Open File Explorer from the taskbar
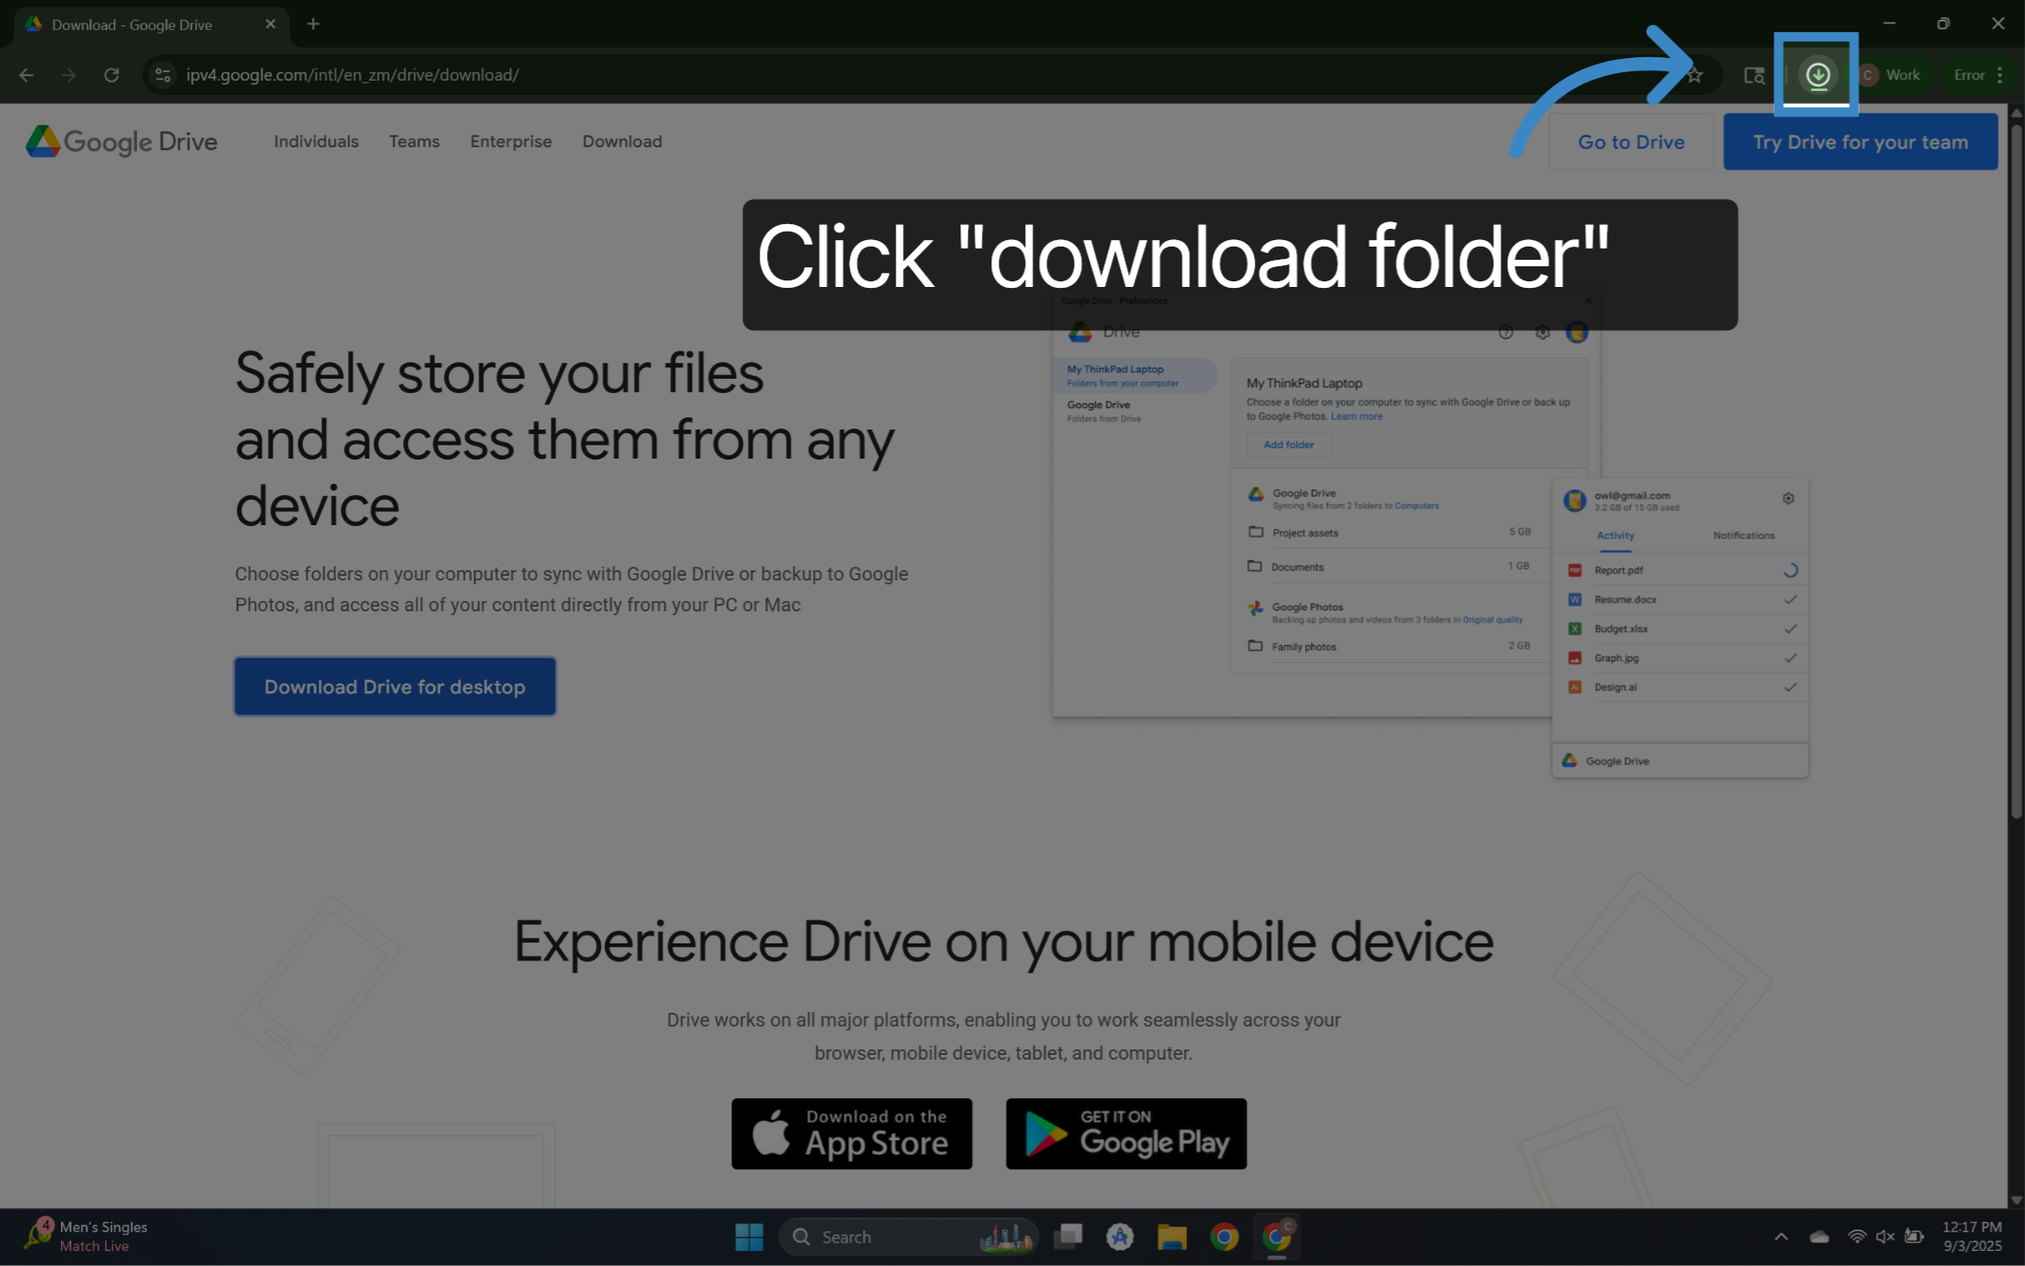The height and width of the screenshot is (1266, 2025). tap(1171, 1237)
